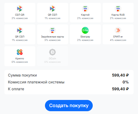Click Комиссия платежной системы percentage value

(126, 82)
